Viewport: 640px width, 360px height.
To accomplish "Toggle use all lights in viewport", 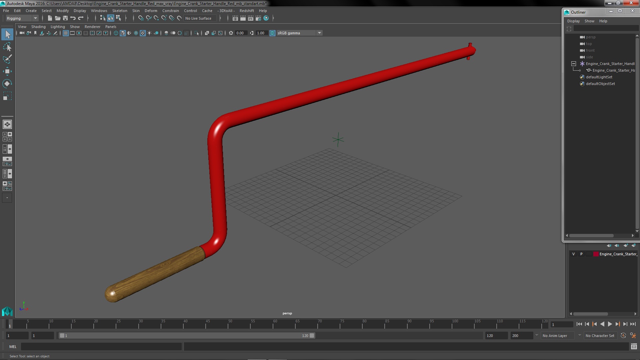I will pyautogui.click(x=149, y=33).
